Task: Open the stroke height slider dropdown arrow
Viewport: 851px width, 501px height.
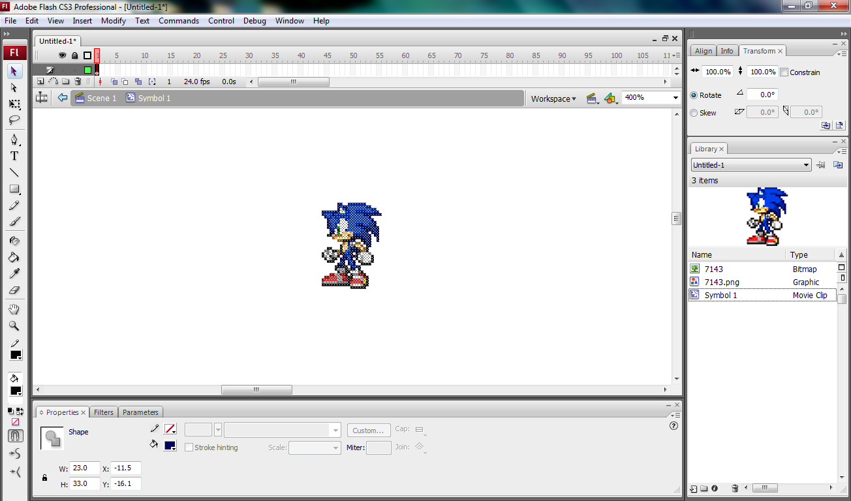Action: pos(218,430)
